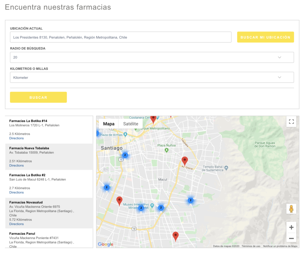
Task: Open Street View pegman icon
Action: [291, 209]
